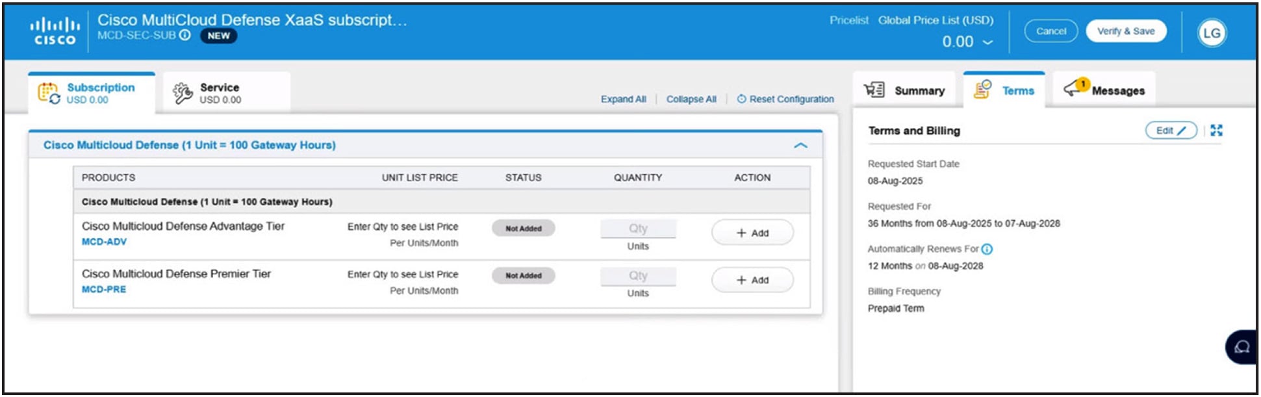Expand the total price 0.00 dropdown
The height and width of the screenshot is (397, 1261).
tap(987, 42)
